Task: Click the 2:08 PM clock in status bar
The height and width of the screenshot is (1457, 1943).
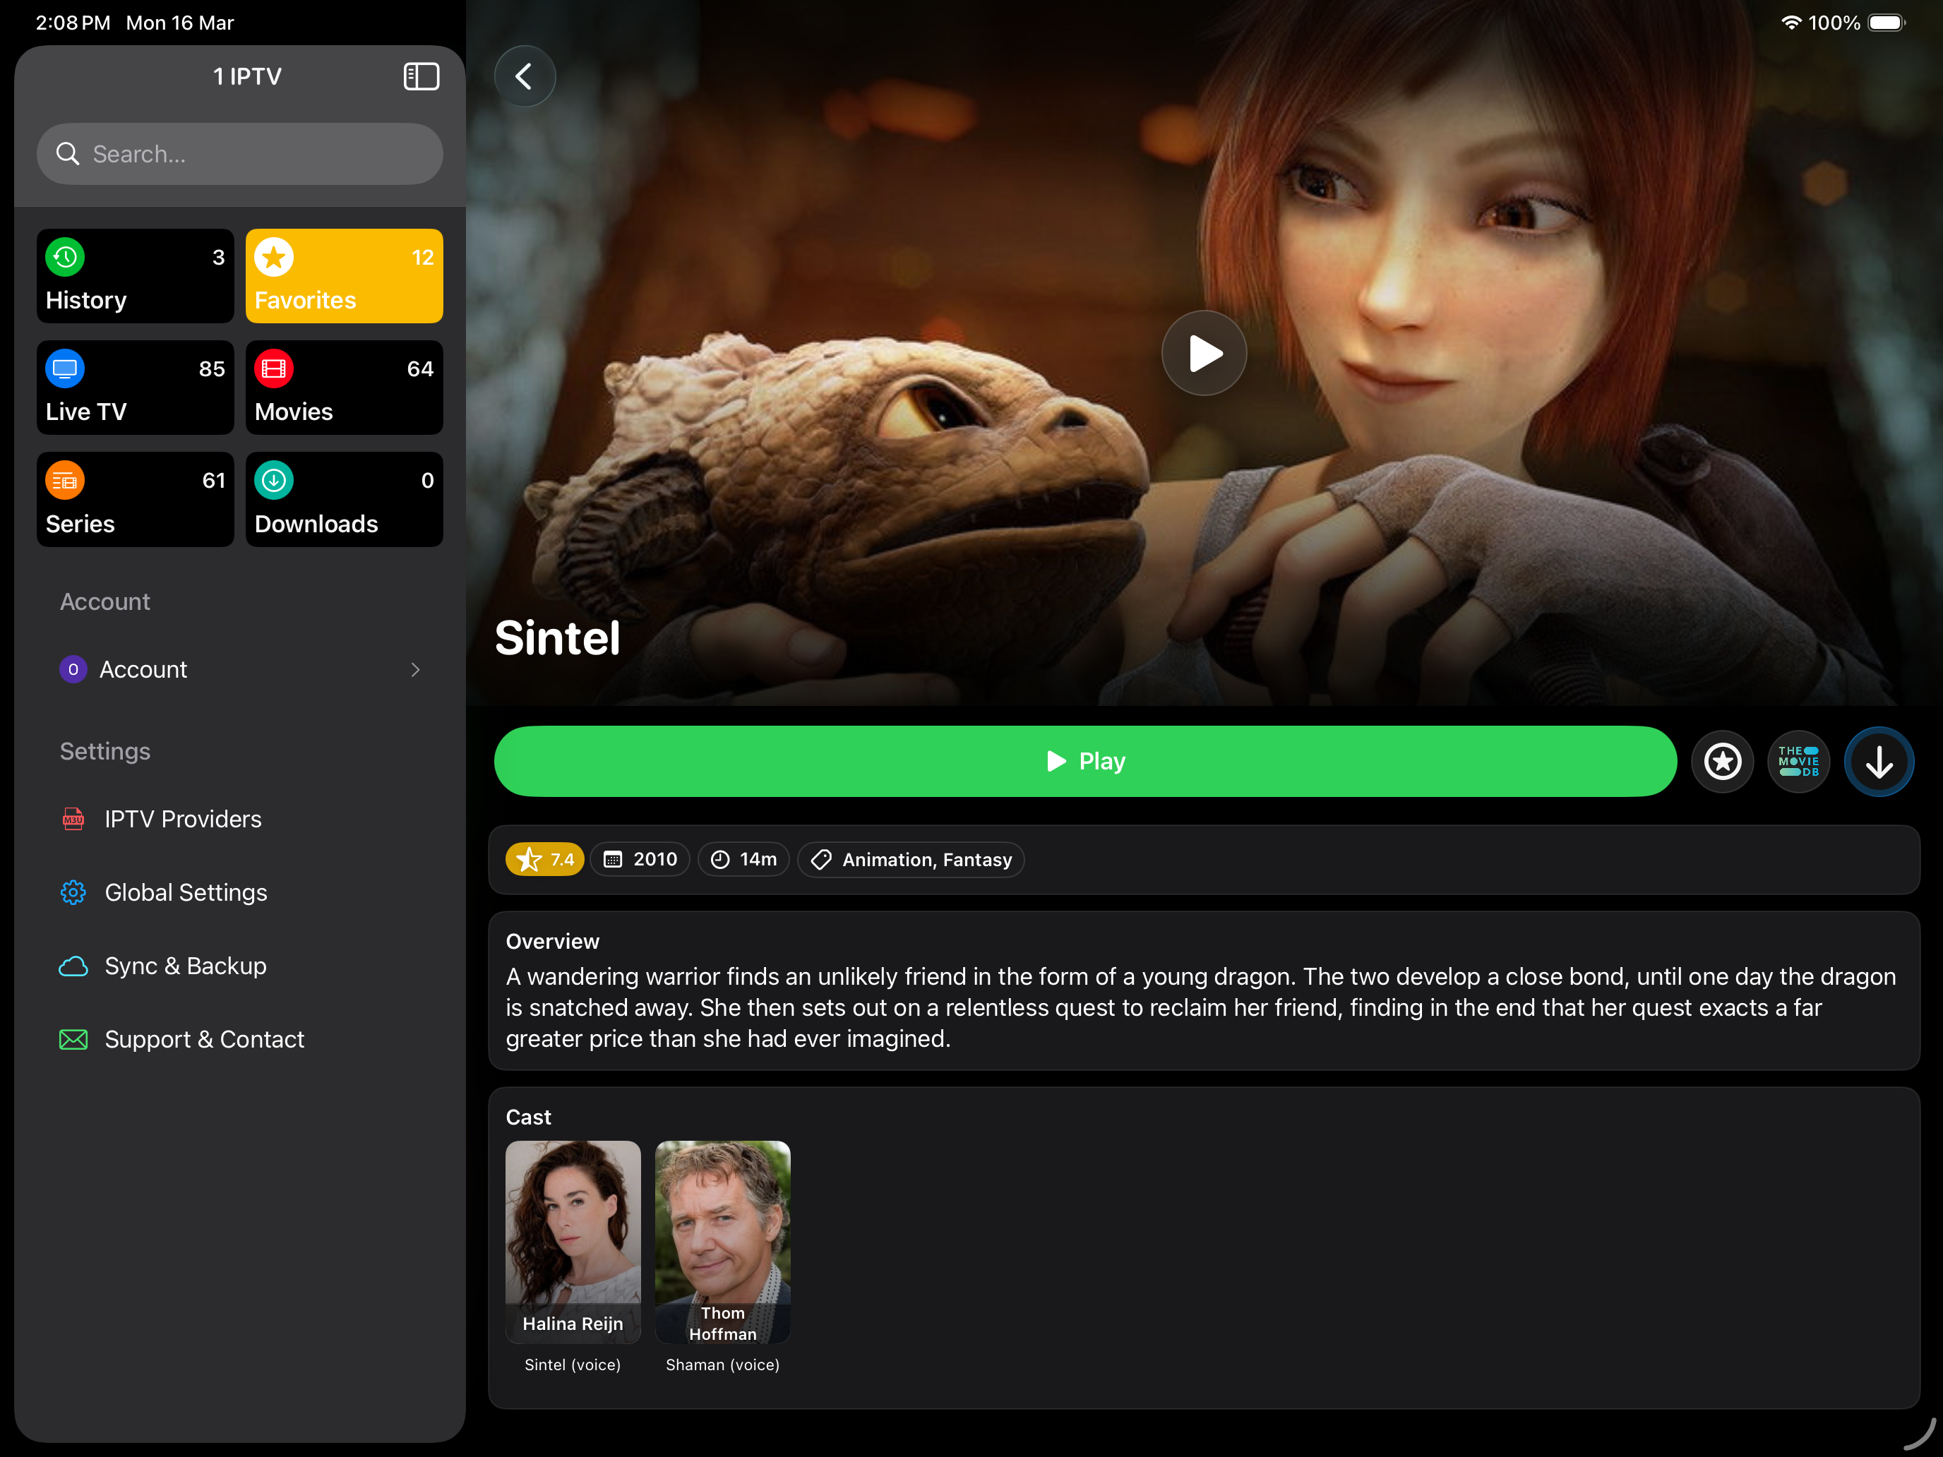Action: (x=73, y=23)
